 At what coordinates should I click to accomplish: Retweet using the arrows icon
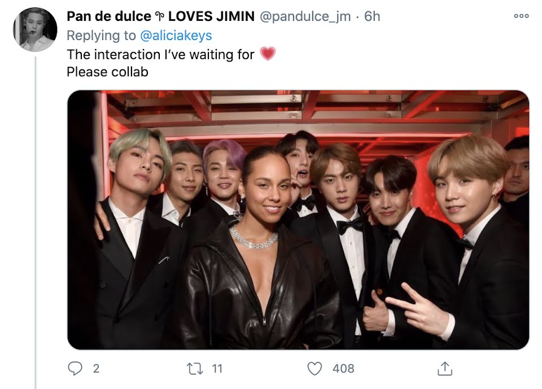click(194, 369)
